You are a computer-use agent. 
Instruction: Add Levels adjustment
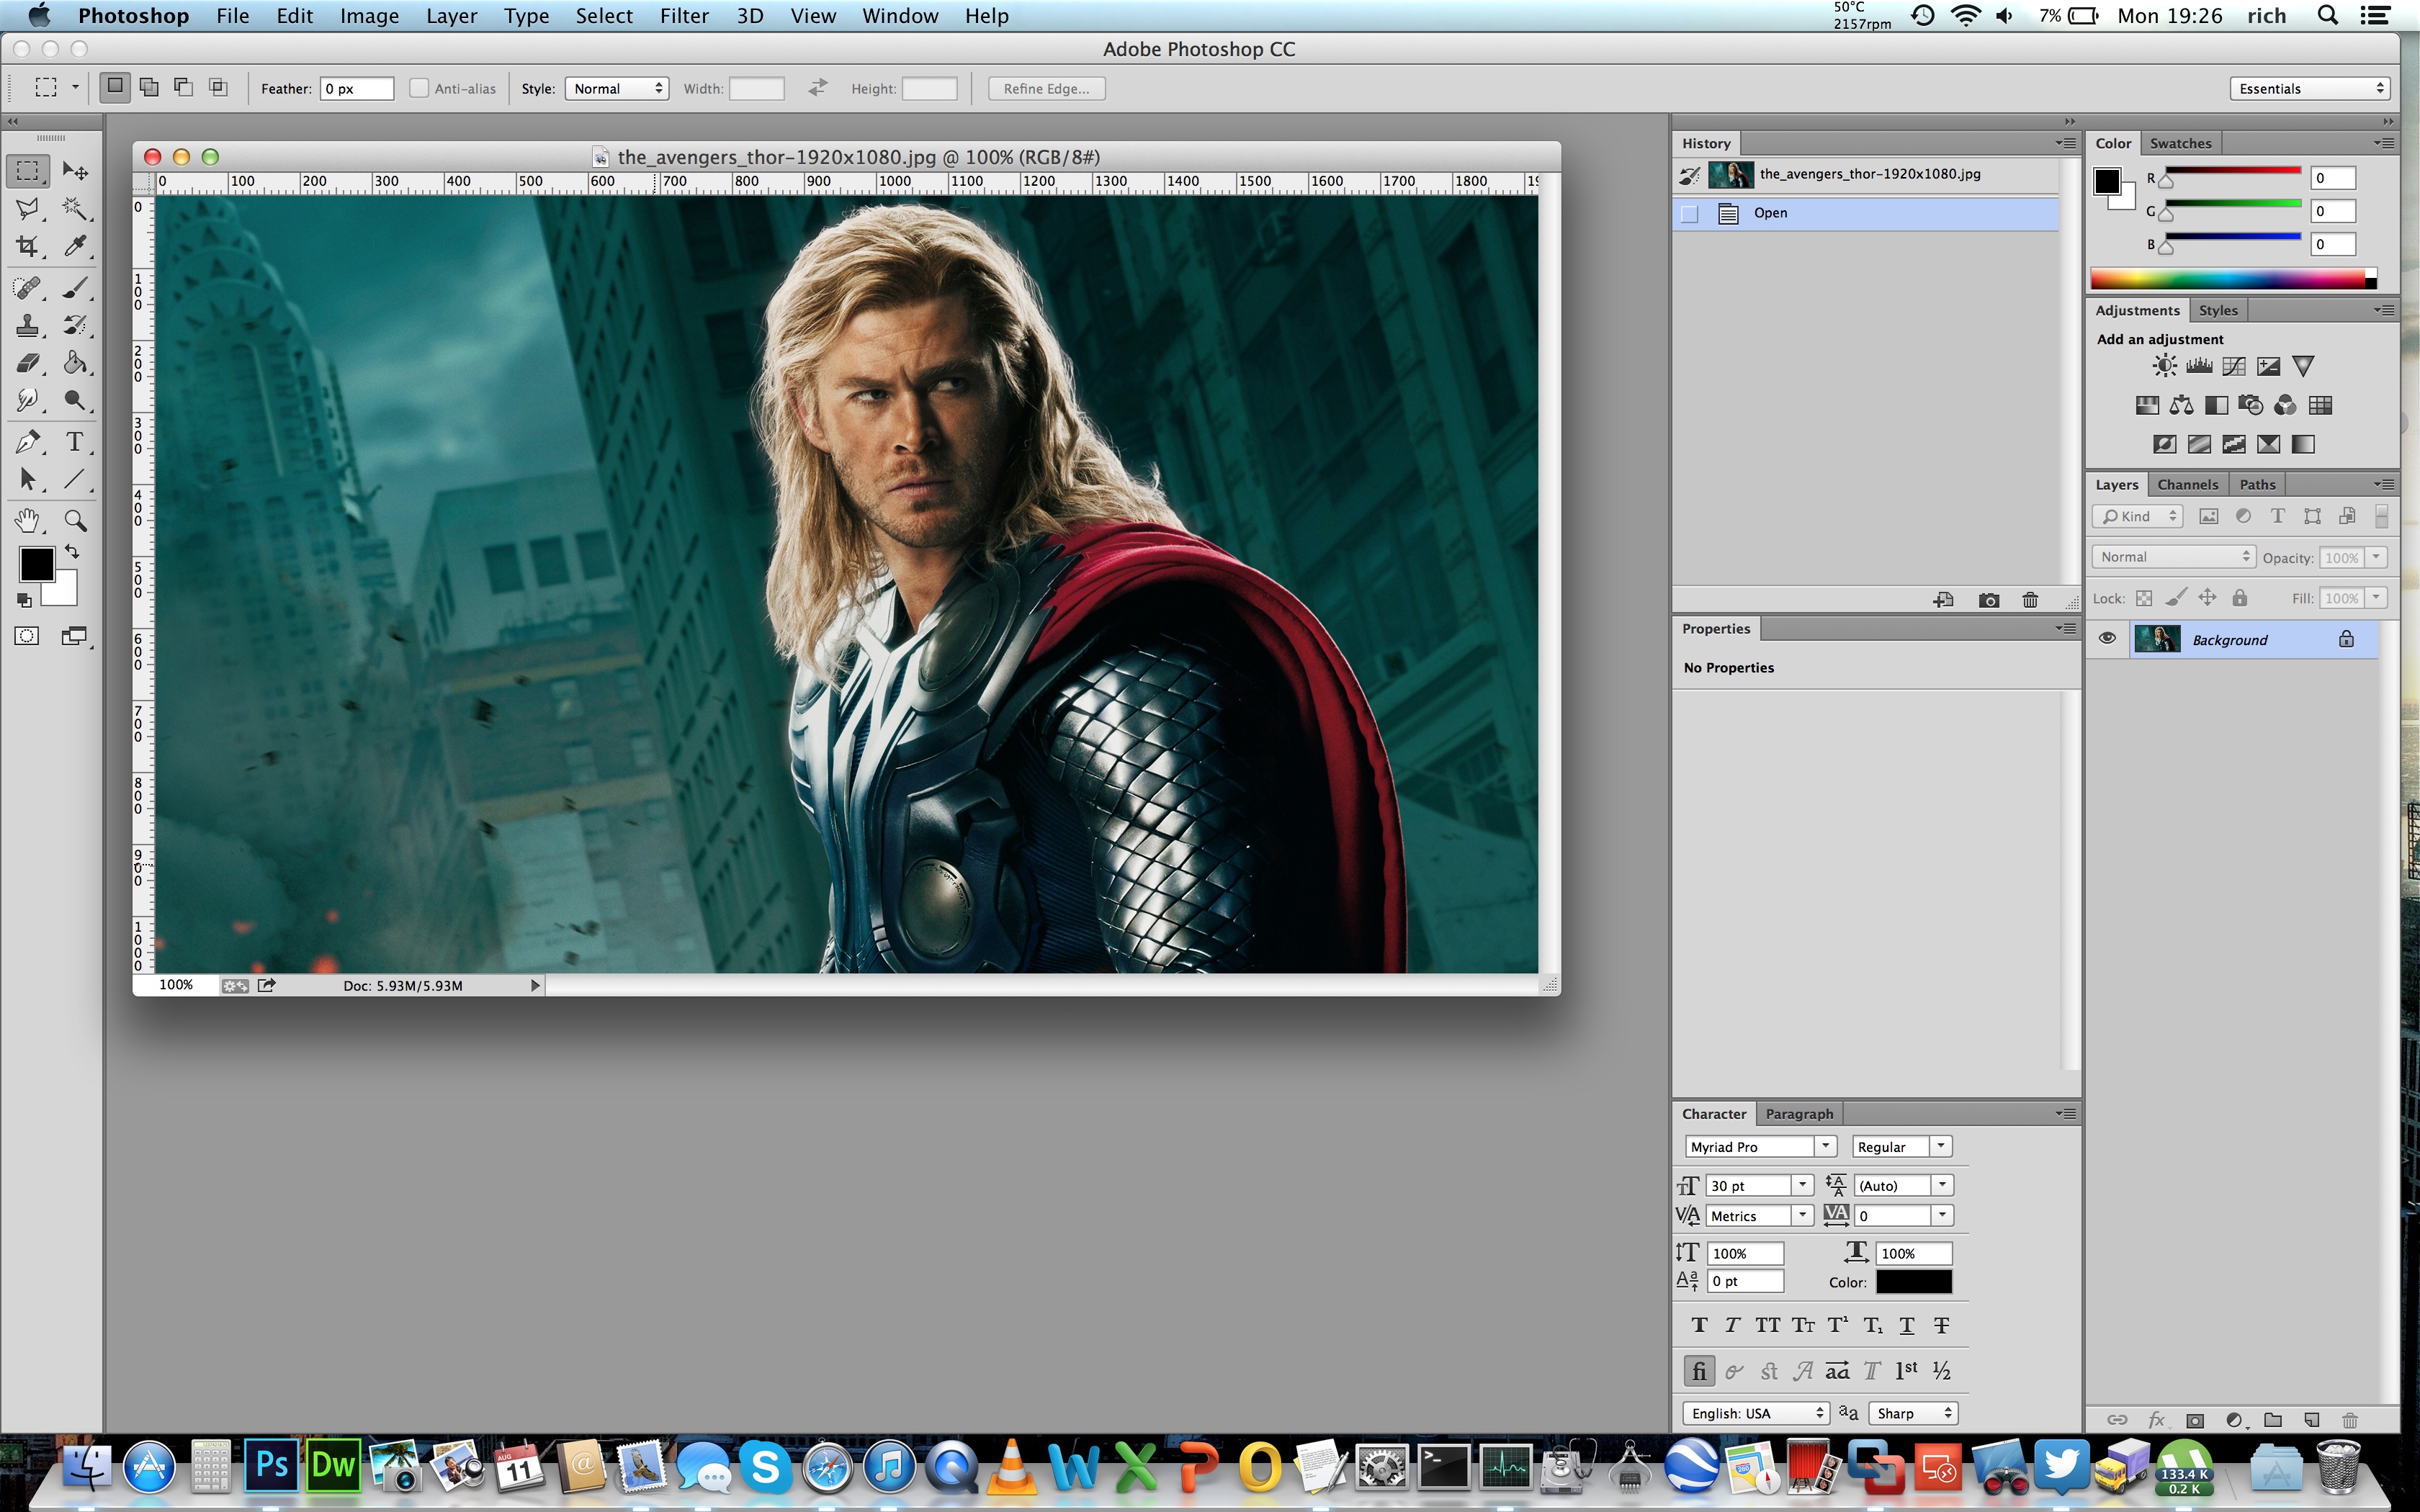pyautogui.click(x=2199, y=366)
